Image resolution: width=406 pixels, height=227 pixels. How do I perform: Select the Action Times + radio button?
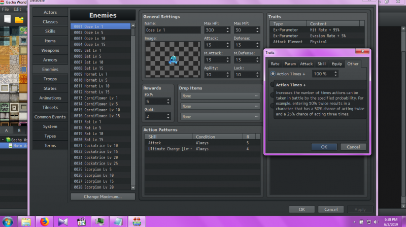[273, 74]
